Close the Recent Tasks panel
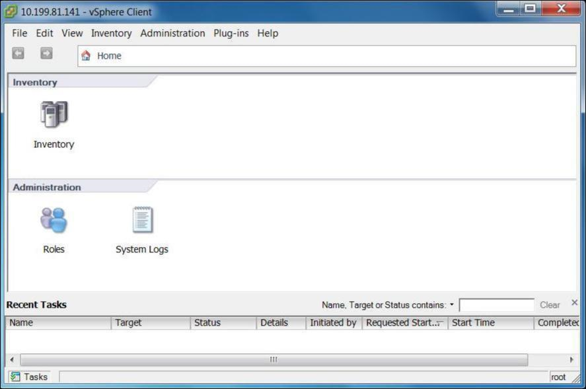 (x=574, y=302)
